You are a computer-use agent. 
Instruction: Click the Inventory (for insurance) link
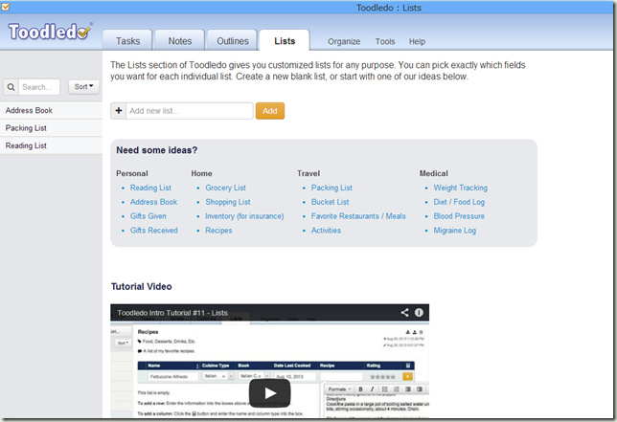[x=244, y=216]
